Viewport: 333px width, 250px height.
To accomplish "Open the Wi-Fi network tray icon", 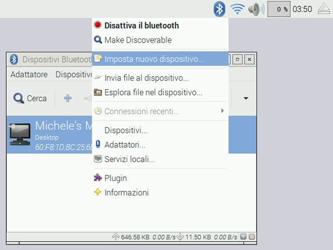I will (x=237, y=9).
